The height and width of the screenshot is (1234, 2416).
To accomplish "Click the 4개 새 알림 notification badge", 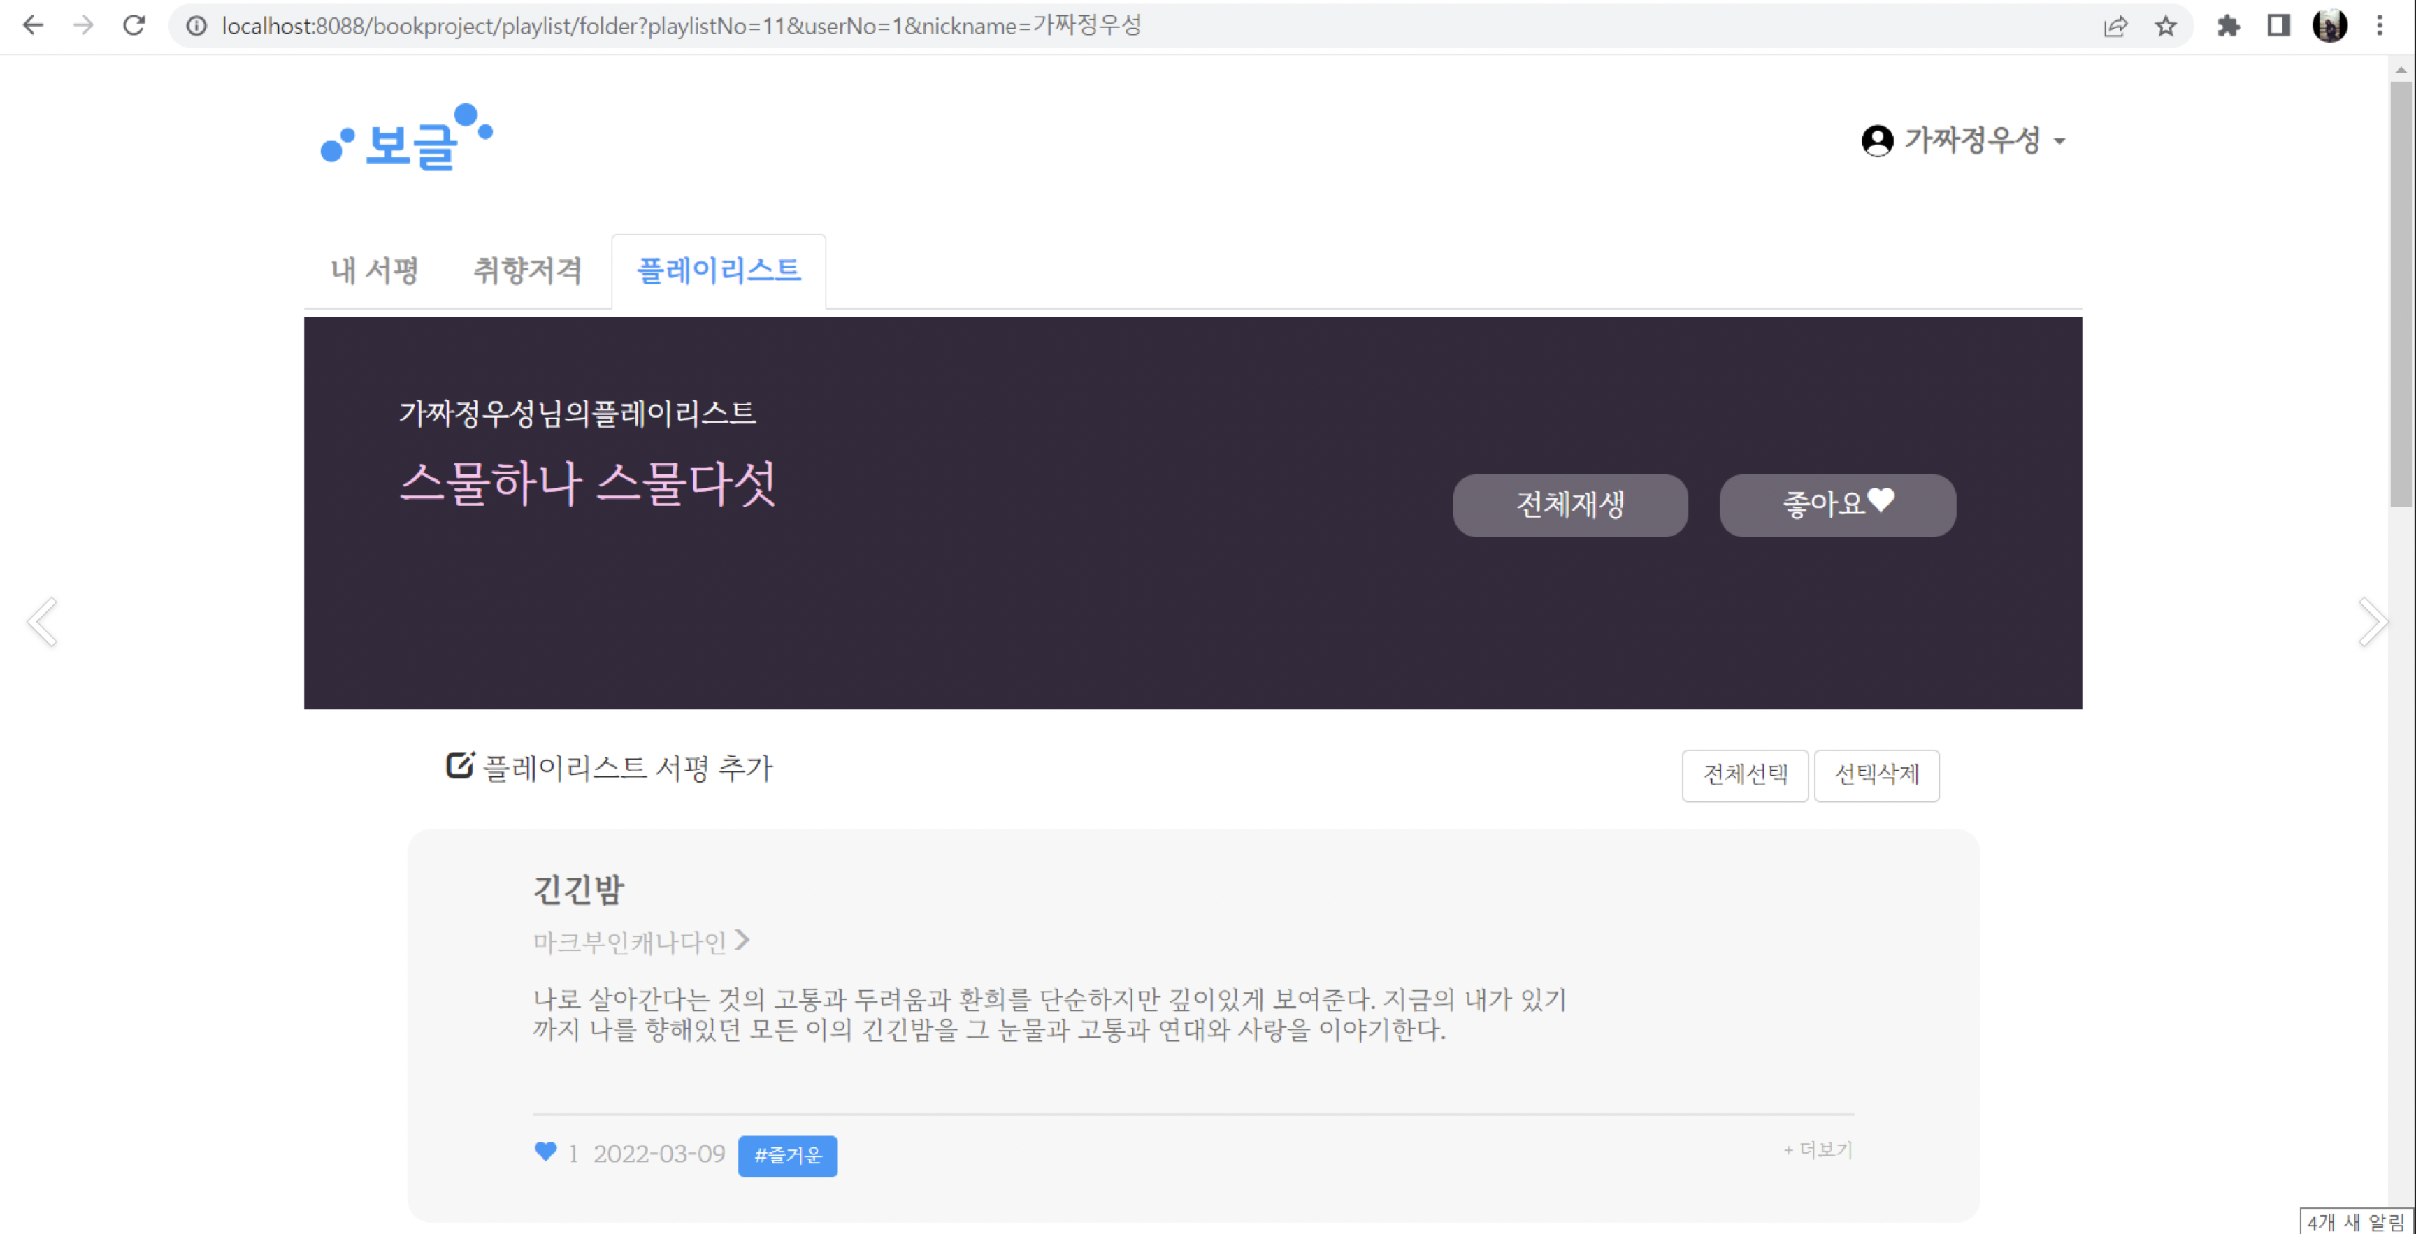I will [x=2356, y=1221].
